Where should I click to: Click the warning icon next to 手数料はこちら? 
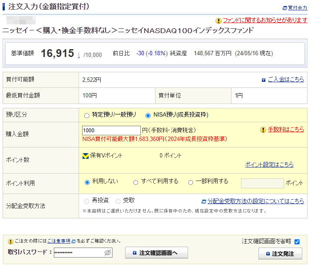263,130
